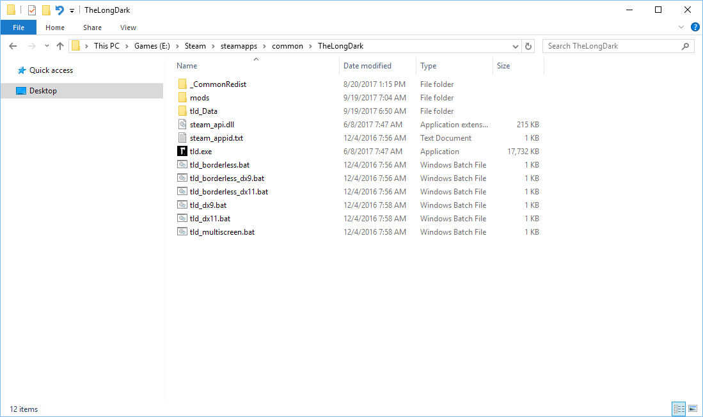This screenshot has height=417, width=703.
Task: Click the Undo quick access icon
Action: pyautogui.click(x=59, y=10)
